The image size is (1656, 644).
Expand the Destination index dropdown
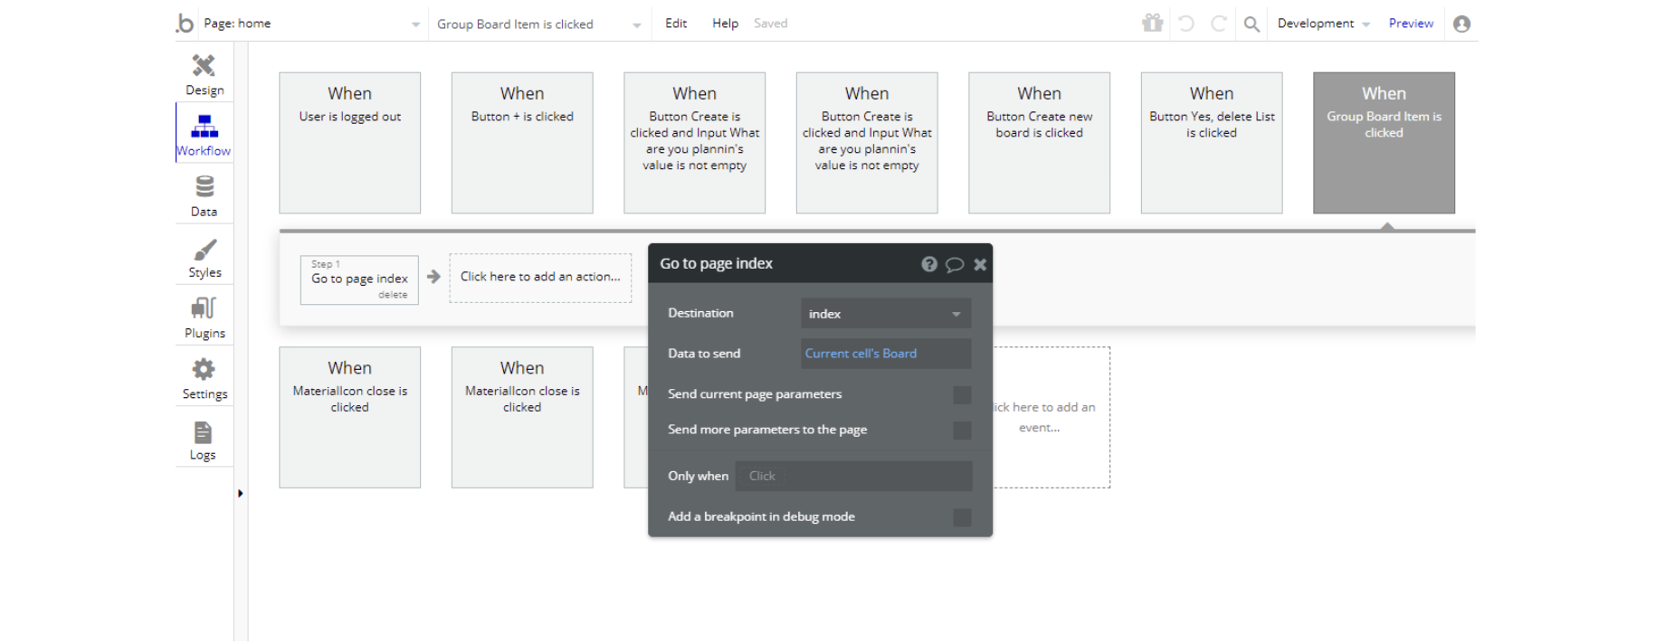[x=886, y=314]
